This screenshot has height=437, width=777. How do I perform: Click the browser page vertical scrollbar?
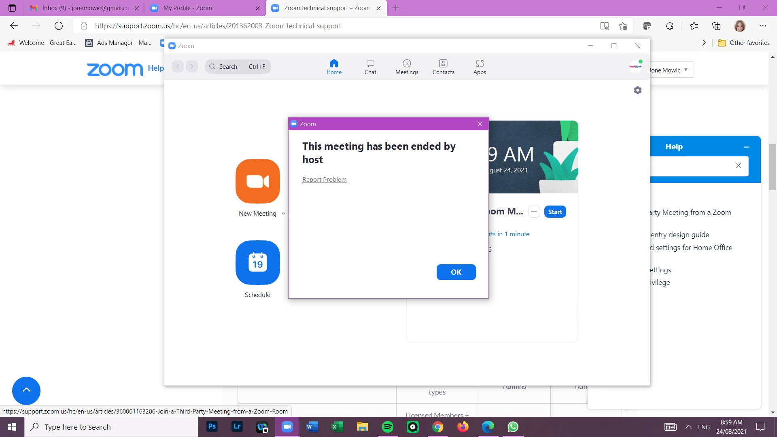click(773, 166)
